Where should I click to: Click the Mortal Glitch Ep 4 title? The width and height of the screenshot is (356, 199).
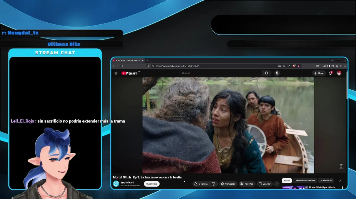pos(322,187)
